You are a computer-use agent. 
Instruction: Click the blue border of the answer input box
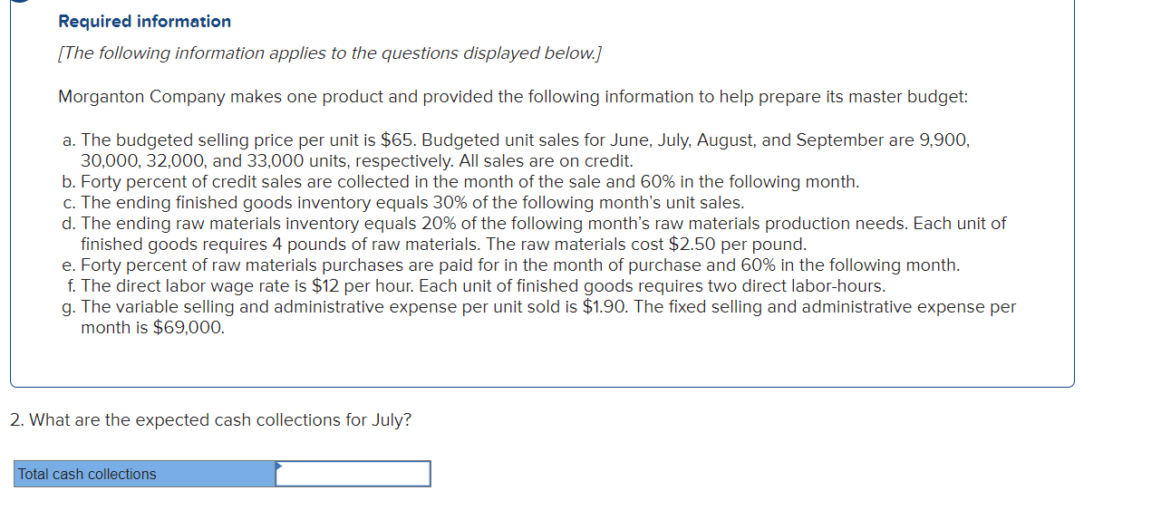point(353,463)
